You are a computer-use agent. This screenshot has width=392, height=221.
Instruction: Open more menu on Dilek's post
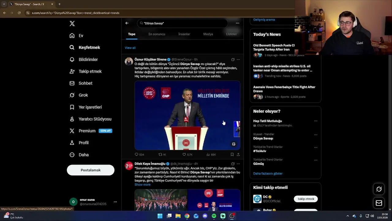click(238, 164)
